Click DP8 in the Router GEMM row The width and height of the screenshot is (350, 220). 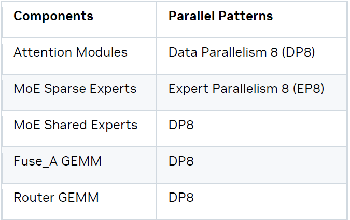point(181,198)
